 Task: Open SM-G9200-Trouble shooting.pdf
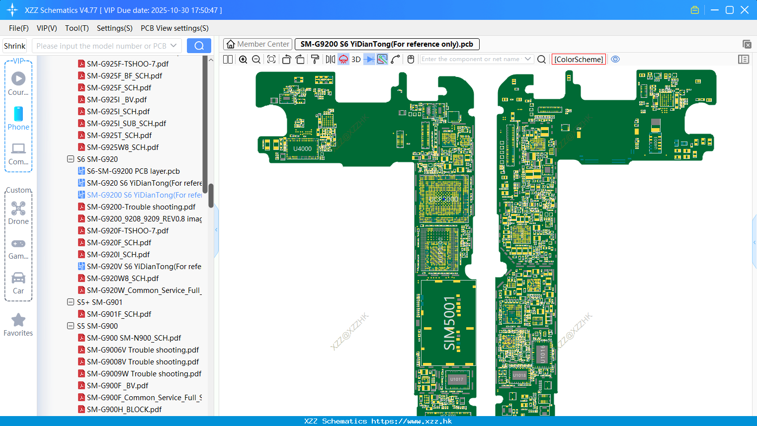coord(141,207)
